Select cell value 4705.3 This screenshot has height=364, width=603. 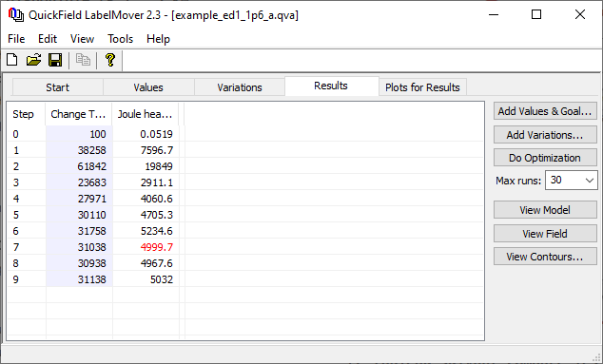[157, 215]
